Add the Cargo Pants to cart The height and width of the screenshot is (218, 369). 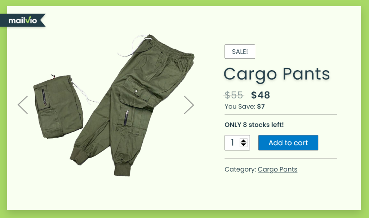click(288, 143)
